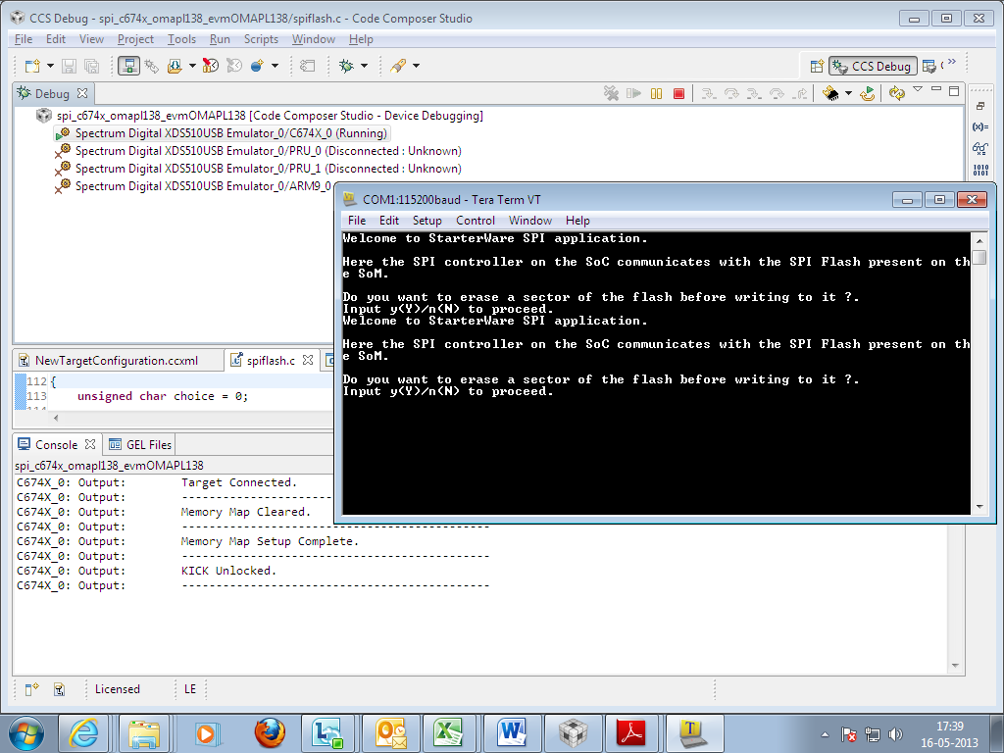Image resolution: width=1004 pixels, height=753 pixels.
Task: Open the source file browse icon with braces
Action: 175,66
